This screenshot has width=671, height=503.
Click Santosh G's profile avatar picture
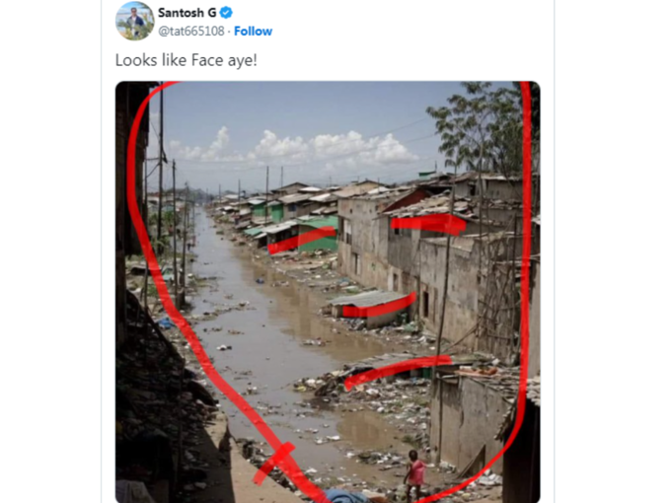(135, 21)
